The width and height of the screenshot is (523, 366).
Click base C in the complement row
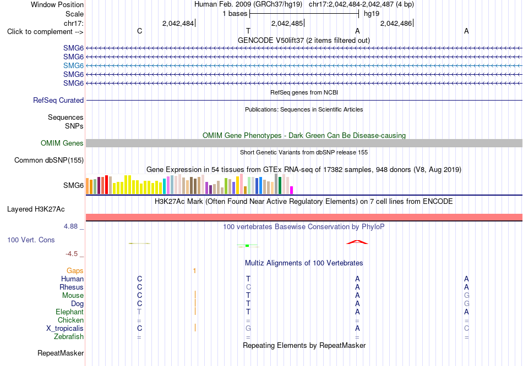[140, 31]
